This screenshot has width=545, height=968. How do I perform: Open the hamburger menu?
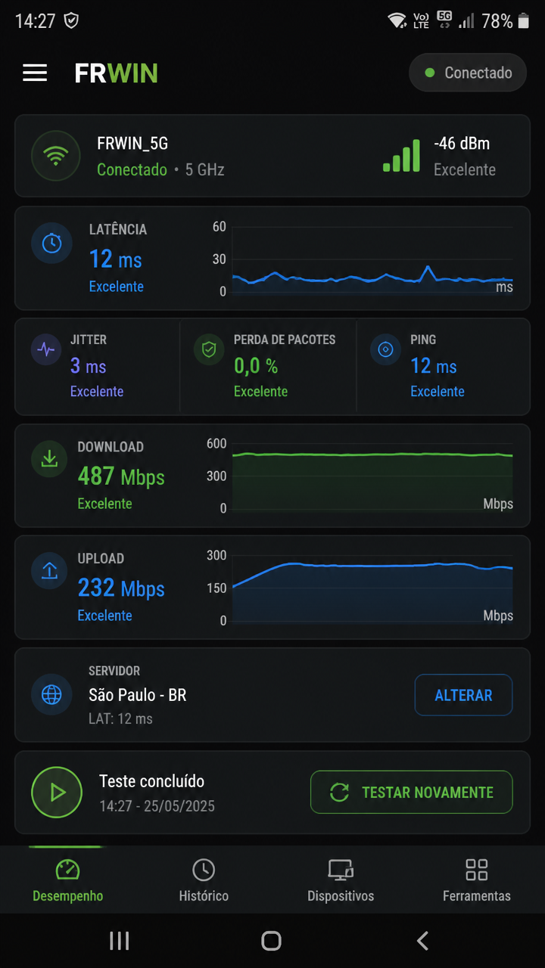click(x=35, y=73)
